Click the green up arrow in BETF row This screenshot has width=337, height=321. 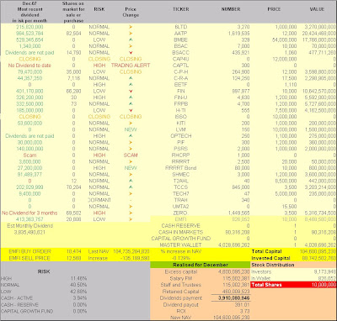[x=131, y=85]
